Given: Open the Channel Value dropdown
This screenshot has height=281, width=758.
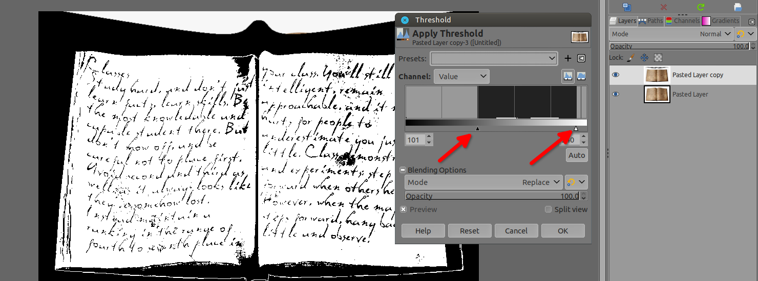Looking at the screenshot, I should pyautogui.click(x=461, y=76).
